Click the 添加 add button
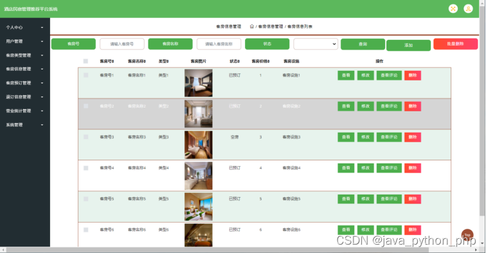 408,45
